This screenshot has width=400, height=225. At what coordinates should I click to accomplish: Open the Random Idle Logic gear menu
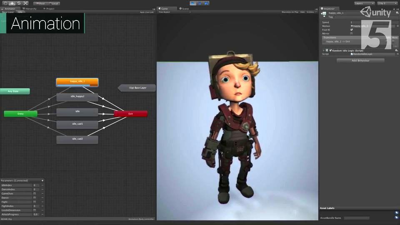396,50
